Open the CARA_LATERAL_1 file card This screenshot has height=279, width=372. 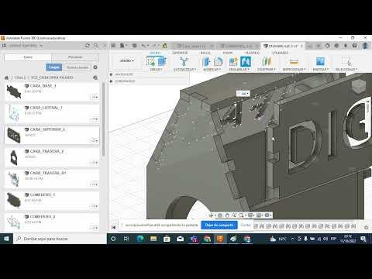52,113
